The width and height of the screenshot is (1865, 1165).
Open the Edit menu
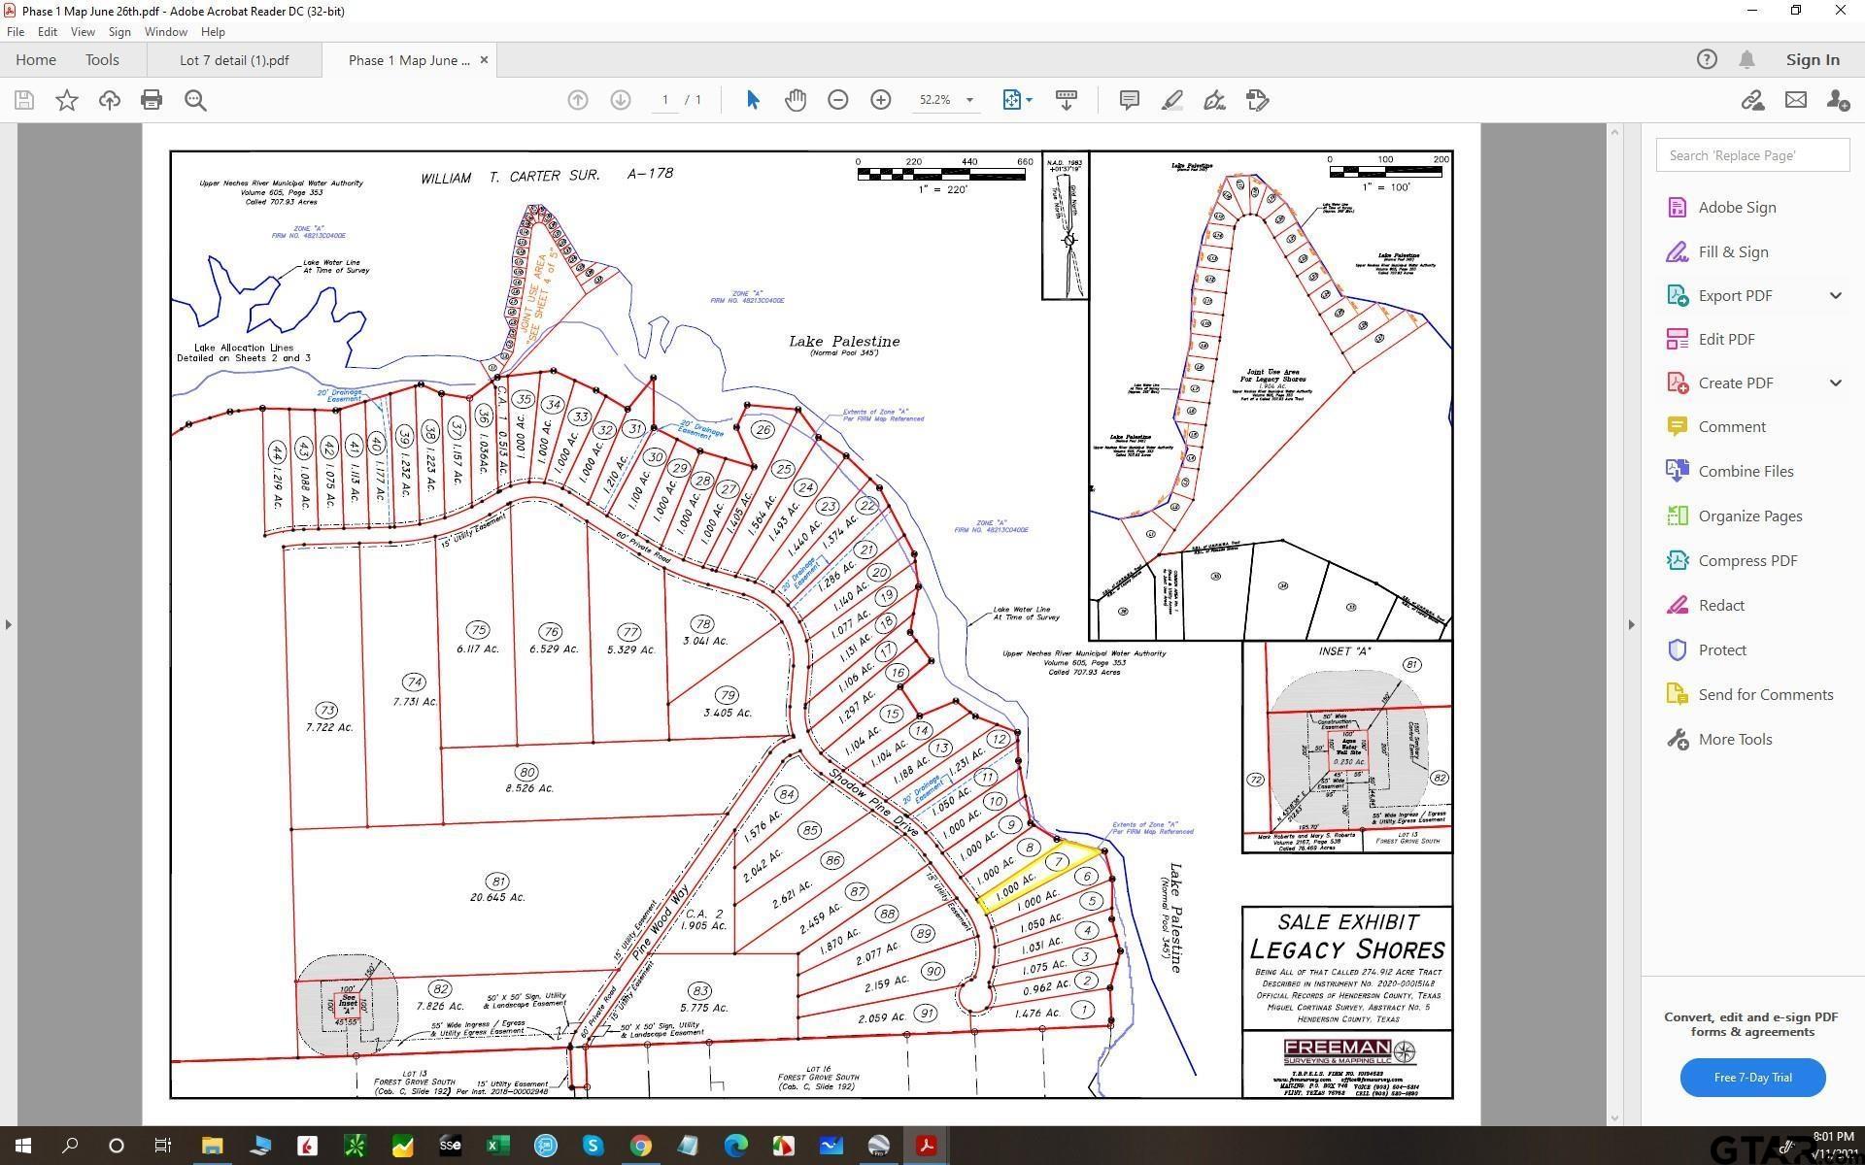pyautogui.click(x=47, y=32)
